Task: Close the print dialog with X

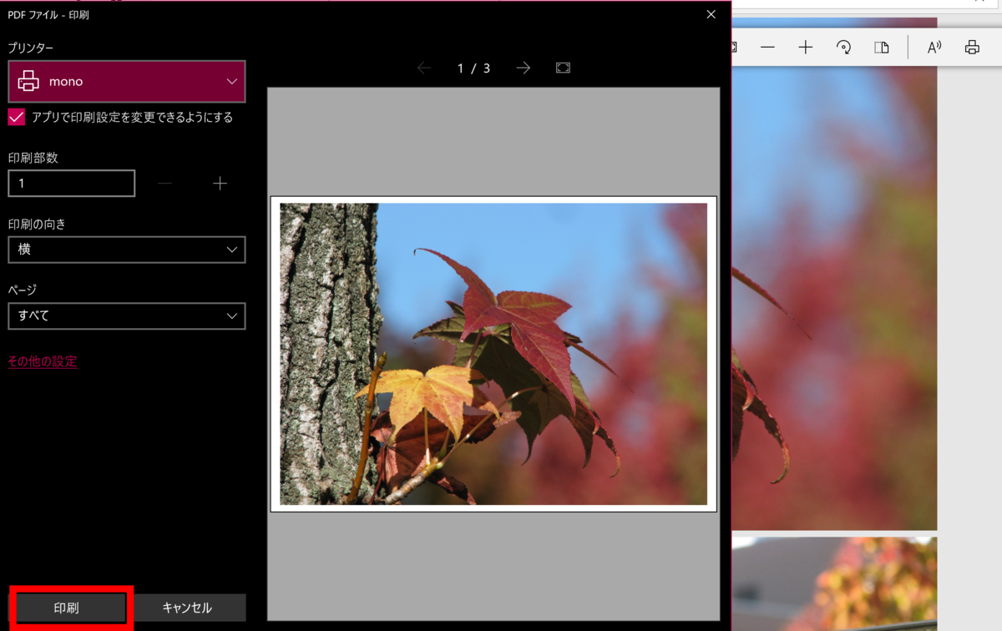Action: click(711, 14)
